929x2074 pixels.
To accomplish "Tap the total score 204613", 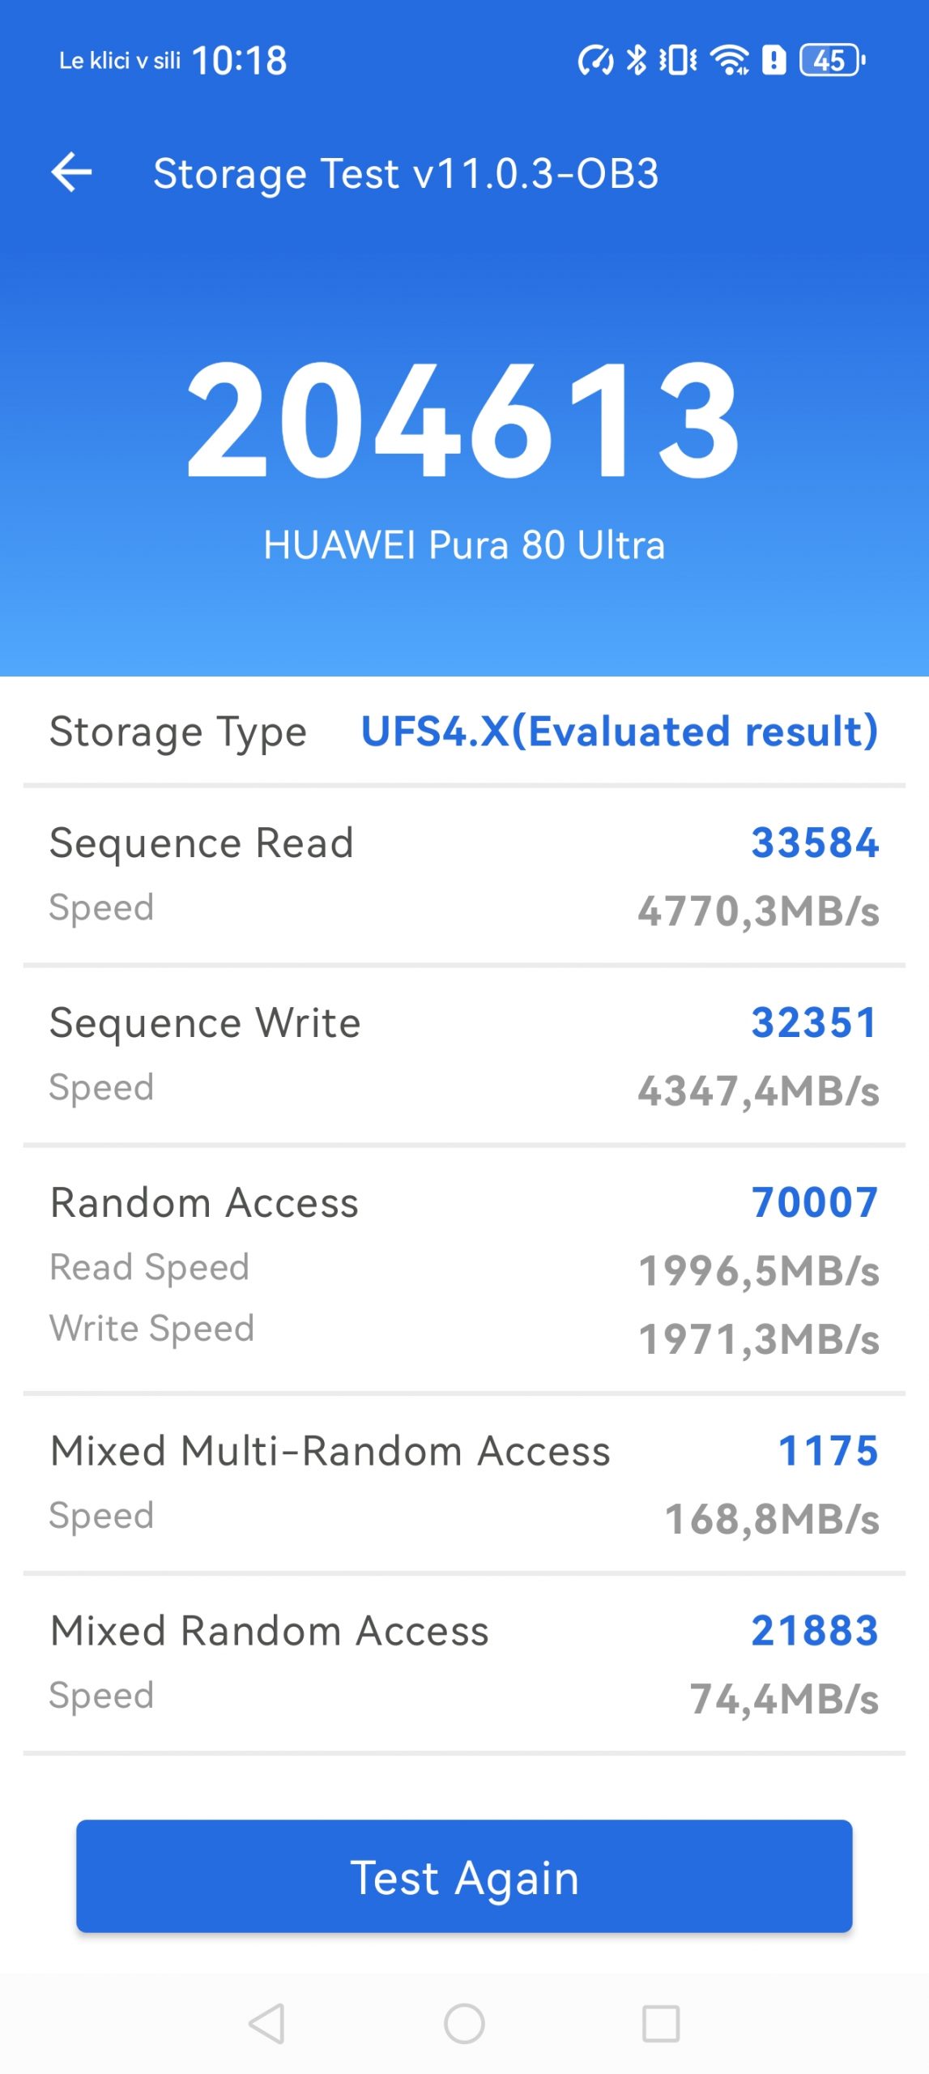I will [464, 420].
